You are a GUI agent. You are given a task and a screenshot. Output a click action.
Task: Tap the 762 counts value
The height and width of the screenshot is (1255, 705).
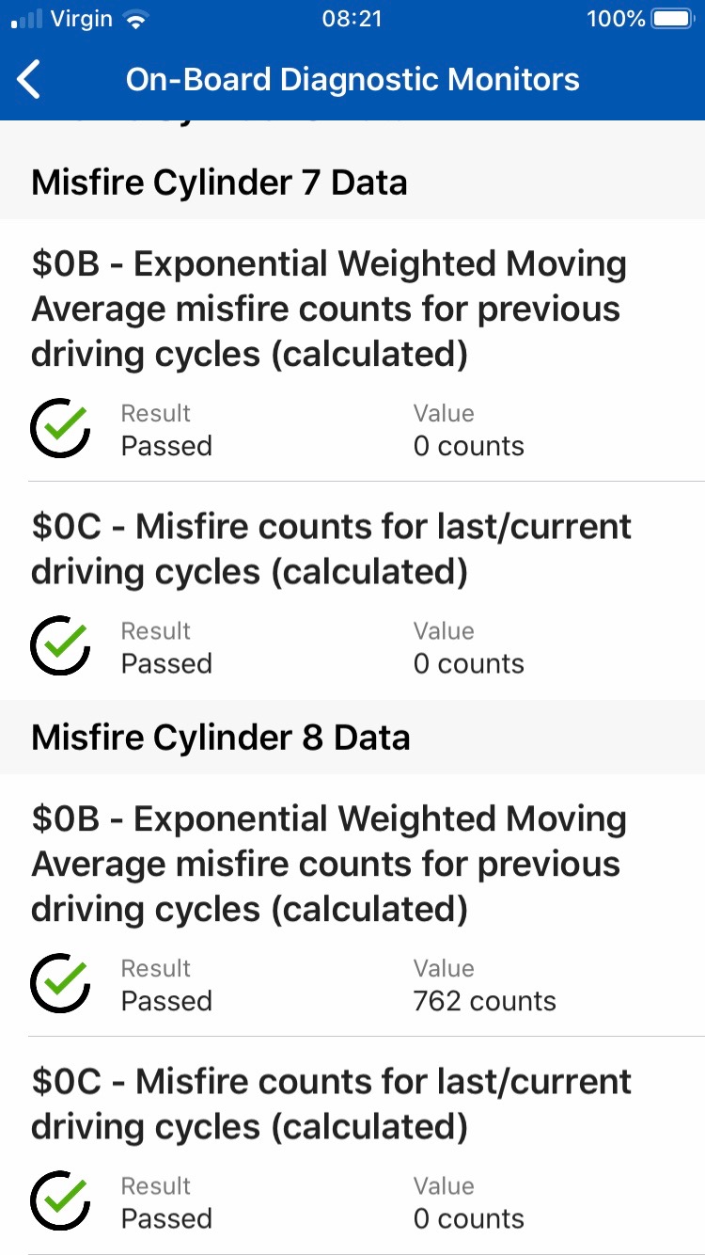484,1001
